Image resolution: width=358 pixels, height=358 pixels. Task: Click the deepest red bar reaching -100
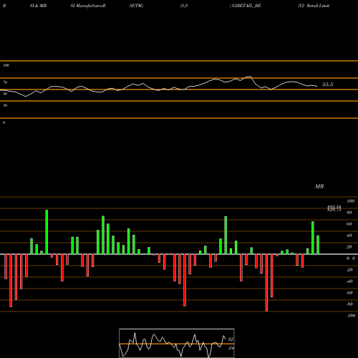(266, 283)
